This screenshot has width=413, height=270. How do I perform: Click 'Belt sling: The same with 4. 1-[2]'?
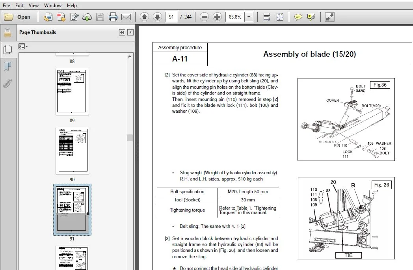pos(212,226)
